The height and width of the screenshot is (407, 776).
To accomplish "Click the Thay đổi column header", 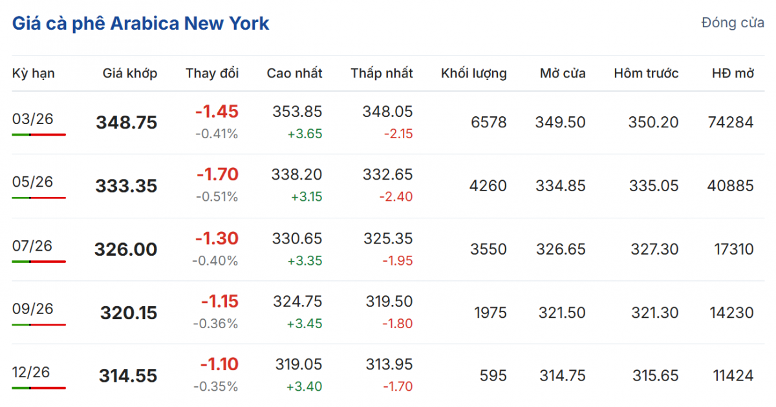I will click(212, 73).
